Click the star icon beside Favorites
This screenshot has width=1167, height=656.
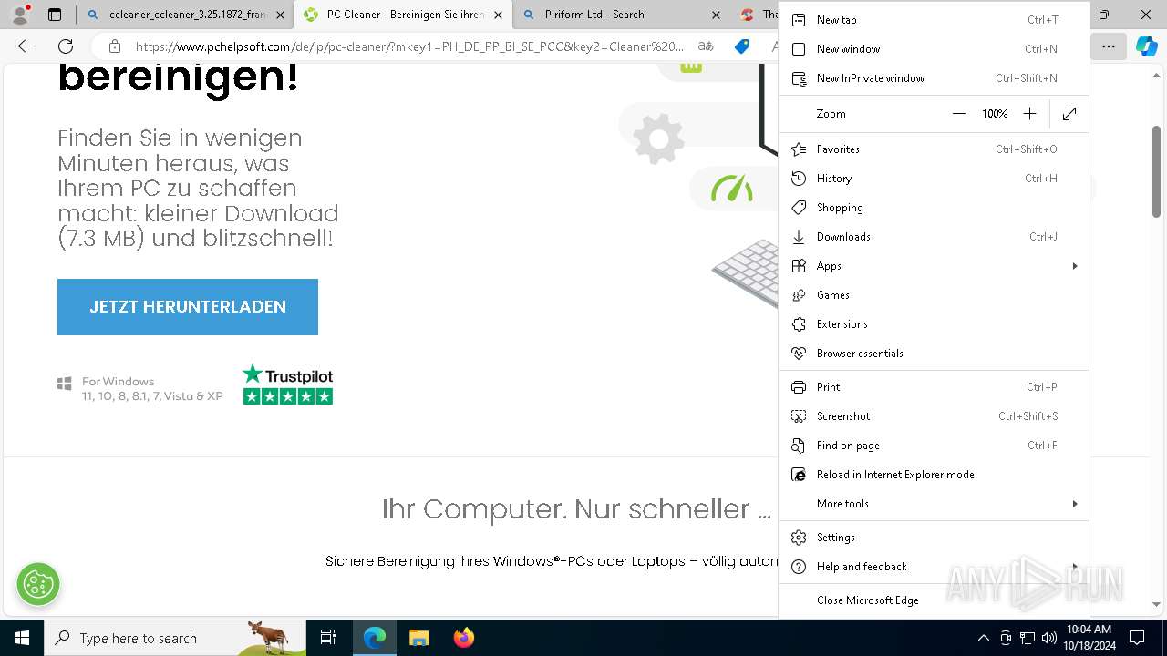(x=799, y=149)
